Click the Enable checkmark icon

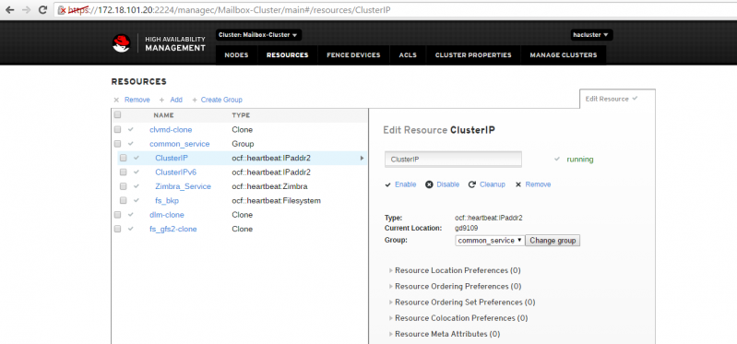[x=387, y=184]
